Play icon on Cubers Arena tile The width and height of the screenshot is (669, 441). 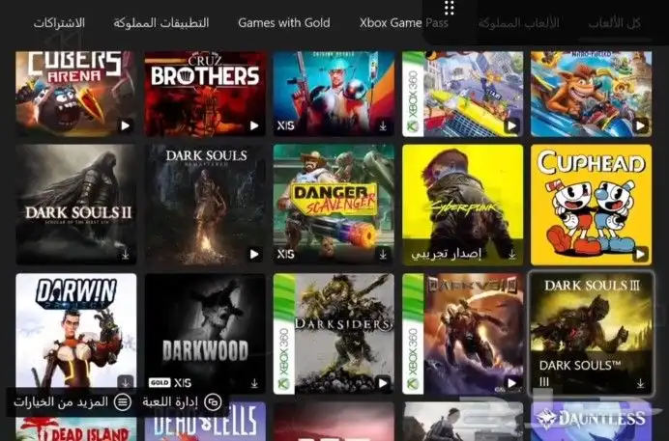[x=126, y=125]
